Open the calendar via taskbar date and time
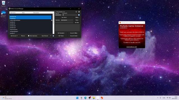 coord(175,98)
